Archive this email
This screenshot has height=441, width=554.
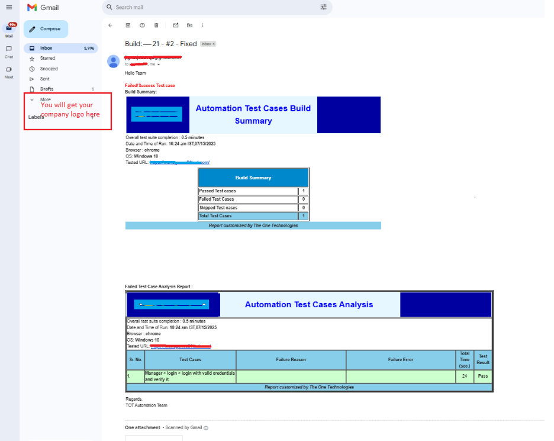click(128, 25)
